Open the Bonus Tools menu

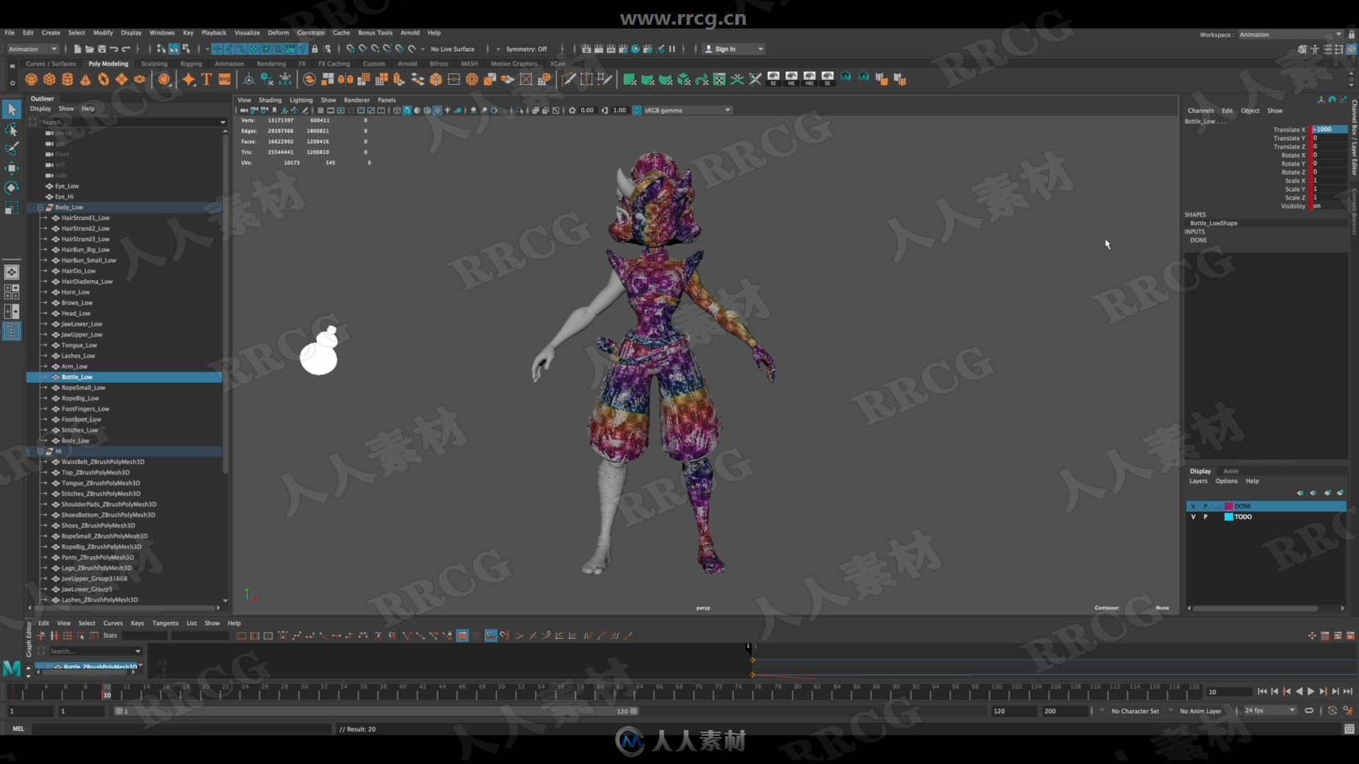click(x=375, y=33)
